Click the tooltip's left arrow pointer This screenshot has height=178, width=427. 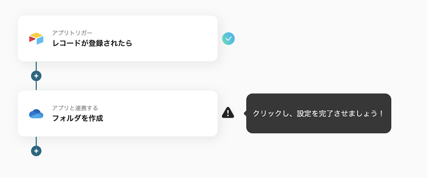tap(245, 113)
